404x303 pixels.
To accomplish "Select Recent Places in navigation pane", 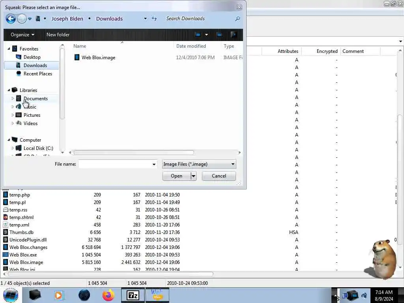I will point(37,74).
